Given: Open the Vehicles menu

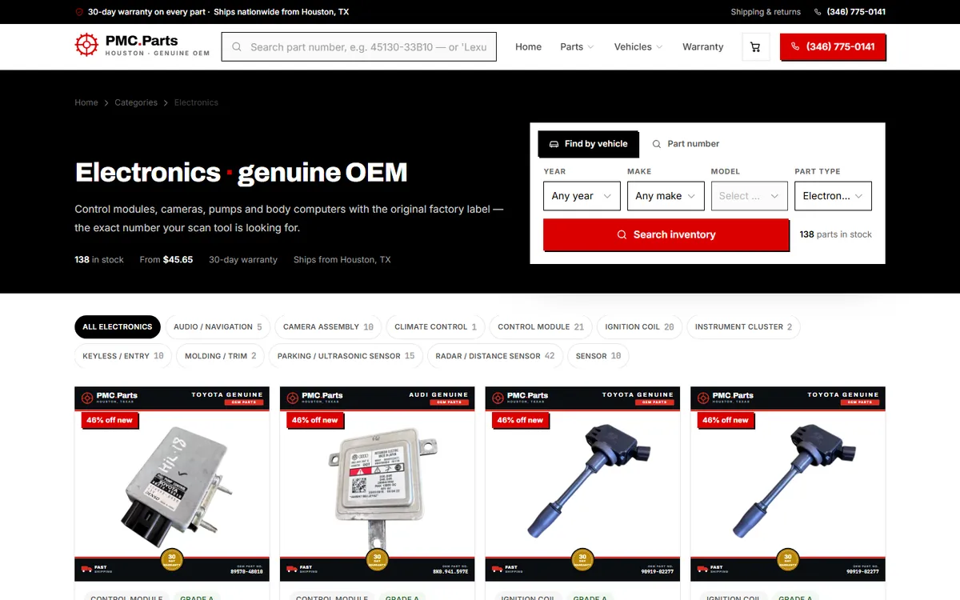Looking at the screenshot, I should click(638, 47).
